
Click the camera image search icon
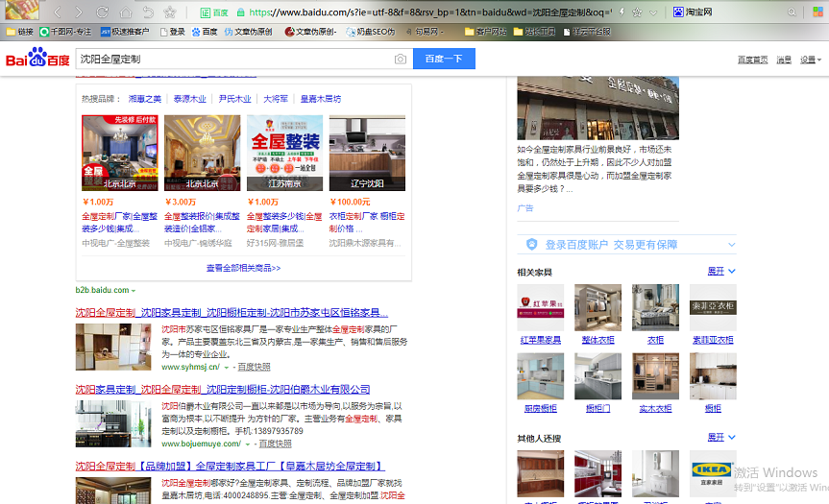(401, 59)
